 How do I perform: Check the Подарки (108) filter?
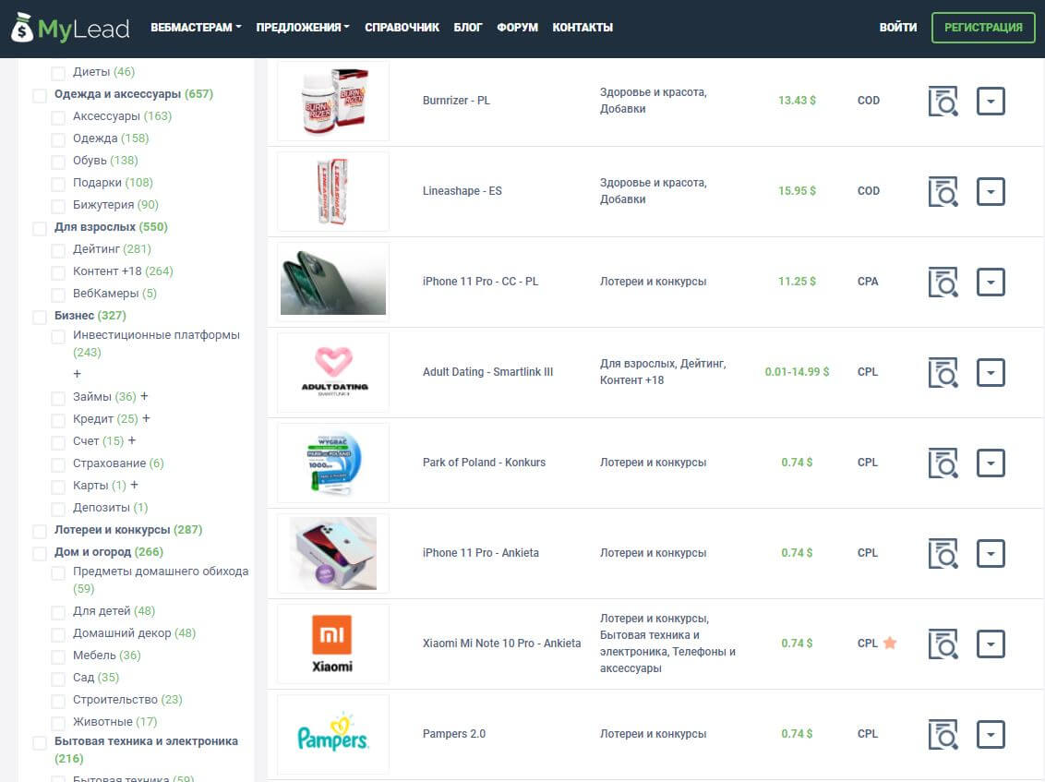[x=59, y=184]
